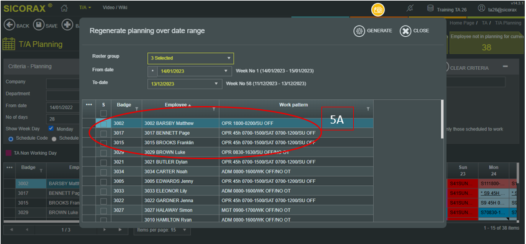Image resolution: width=526 pixels, height=244 pixels.
Task: Check the box for 3029 BROWN Luke
Action: (104, 153)
